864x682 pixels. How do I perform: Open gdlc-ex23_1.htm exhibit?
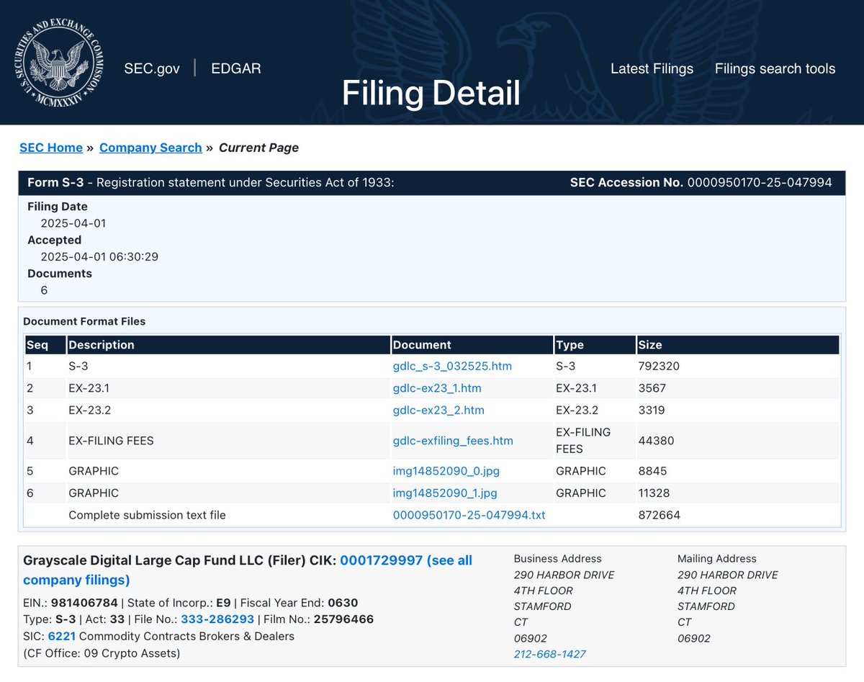point(437,388)
